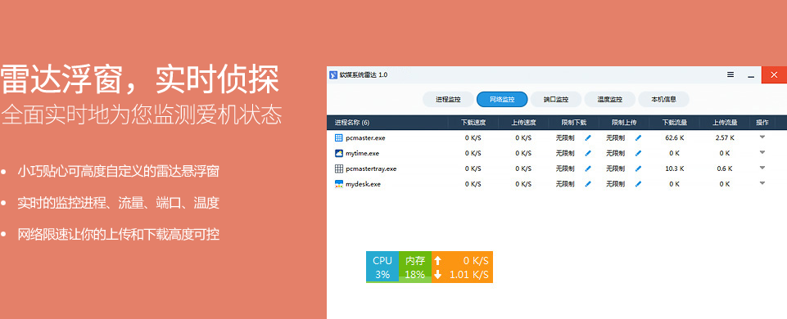The image size is (787, 319).
Task: Edit upload limit for pcmaster.exe
Action: (x=639, y=137)
